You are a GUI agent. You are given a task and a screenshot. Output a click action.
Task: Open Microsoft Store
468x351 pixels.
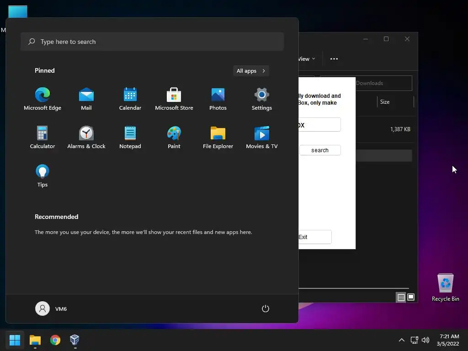coord(174,99)
